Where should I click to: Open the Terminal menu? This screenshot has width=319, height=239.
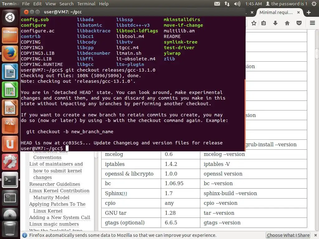(x=86, y=4)
